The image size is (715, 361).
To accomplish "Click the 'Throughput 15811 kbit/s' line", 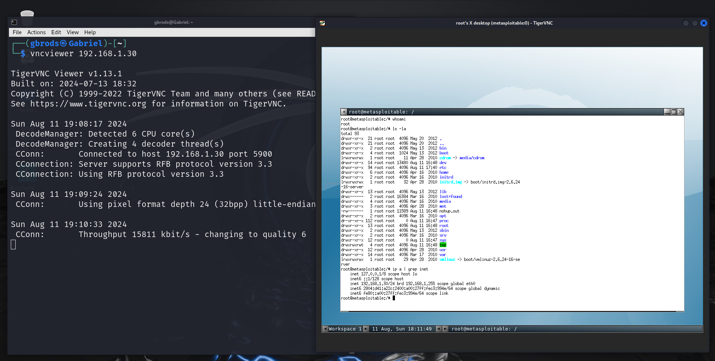I will tap(161, 234).
